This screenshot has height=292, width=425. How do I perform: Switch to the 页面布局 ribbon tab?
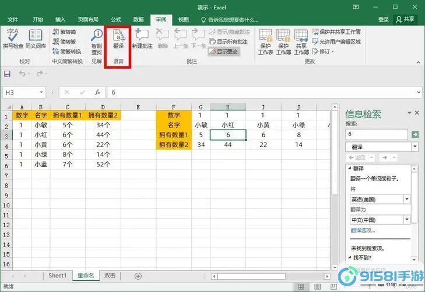click(88, 19)
